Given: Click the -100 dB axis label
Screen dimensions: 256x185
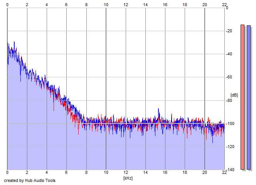Looking at the screenshot, I should (230, 123).
